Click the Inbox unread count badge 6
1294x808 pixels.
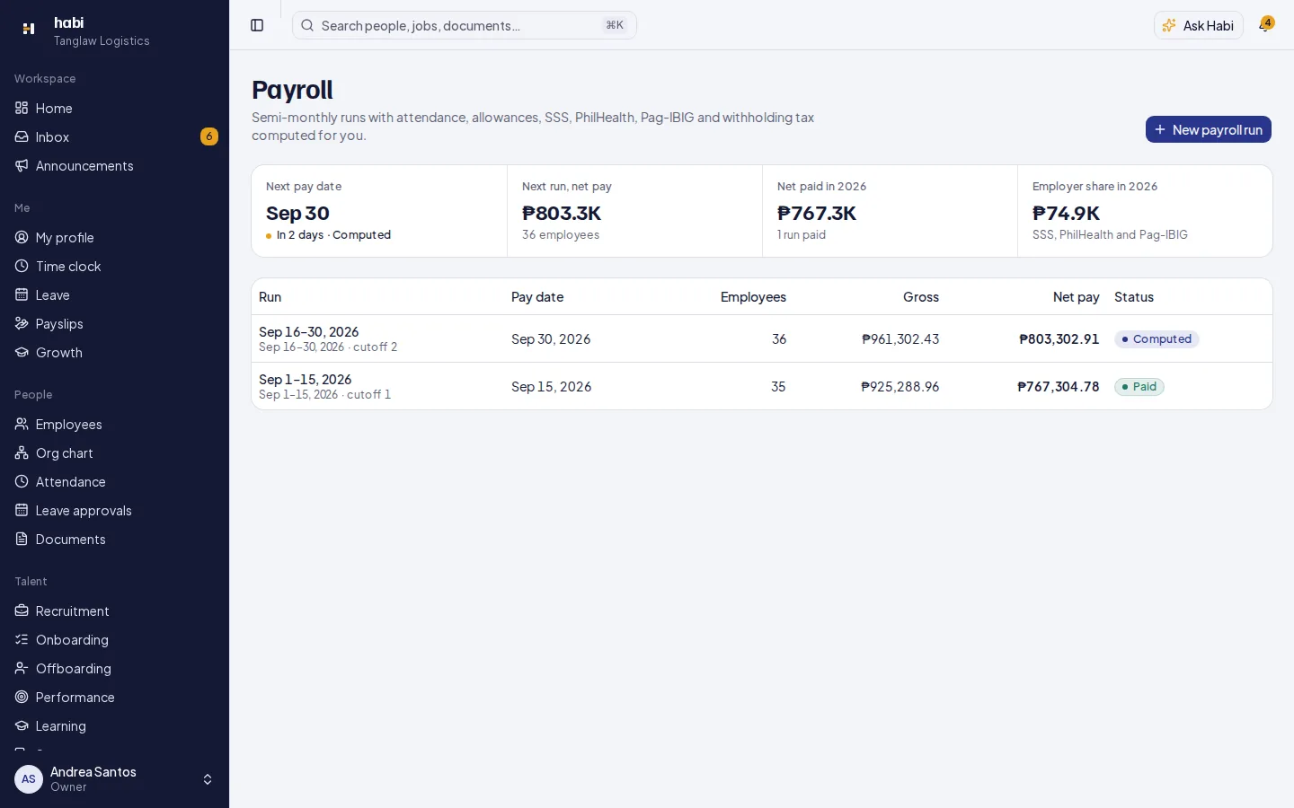click(x=209, y=136)
